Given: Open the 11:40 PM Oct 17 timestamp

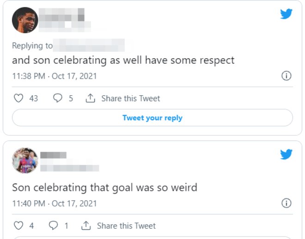Looking at the screenshot, I should point(55,203).
